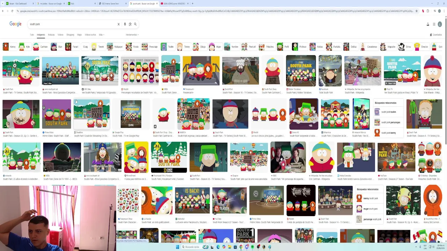The height and width of the screenshot is (251, 447).
Task: Open Search Labs flask icon
Action: pos(428,24)
